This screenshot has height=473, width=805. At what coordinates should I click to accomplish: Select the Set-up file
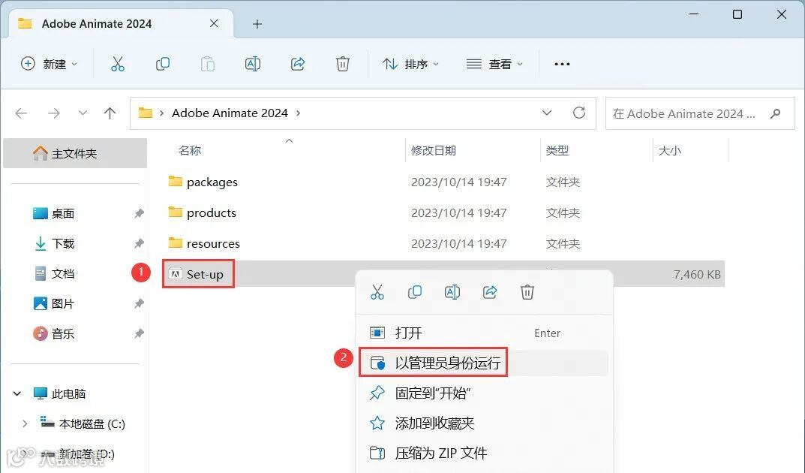tap(205, 274)
